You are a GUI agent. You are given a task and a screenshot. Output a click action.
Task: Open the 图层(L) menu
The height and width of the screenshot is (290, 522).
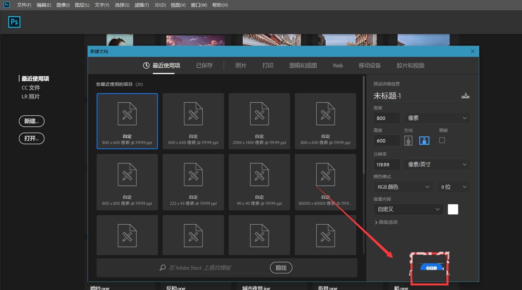[82, 5]
